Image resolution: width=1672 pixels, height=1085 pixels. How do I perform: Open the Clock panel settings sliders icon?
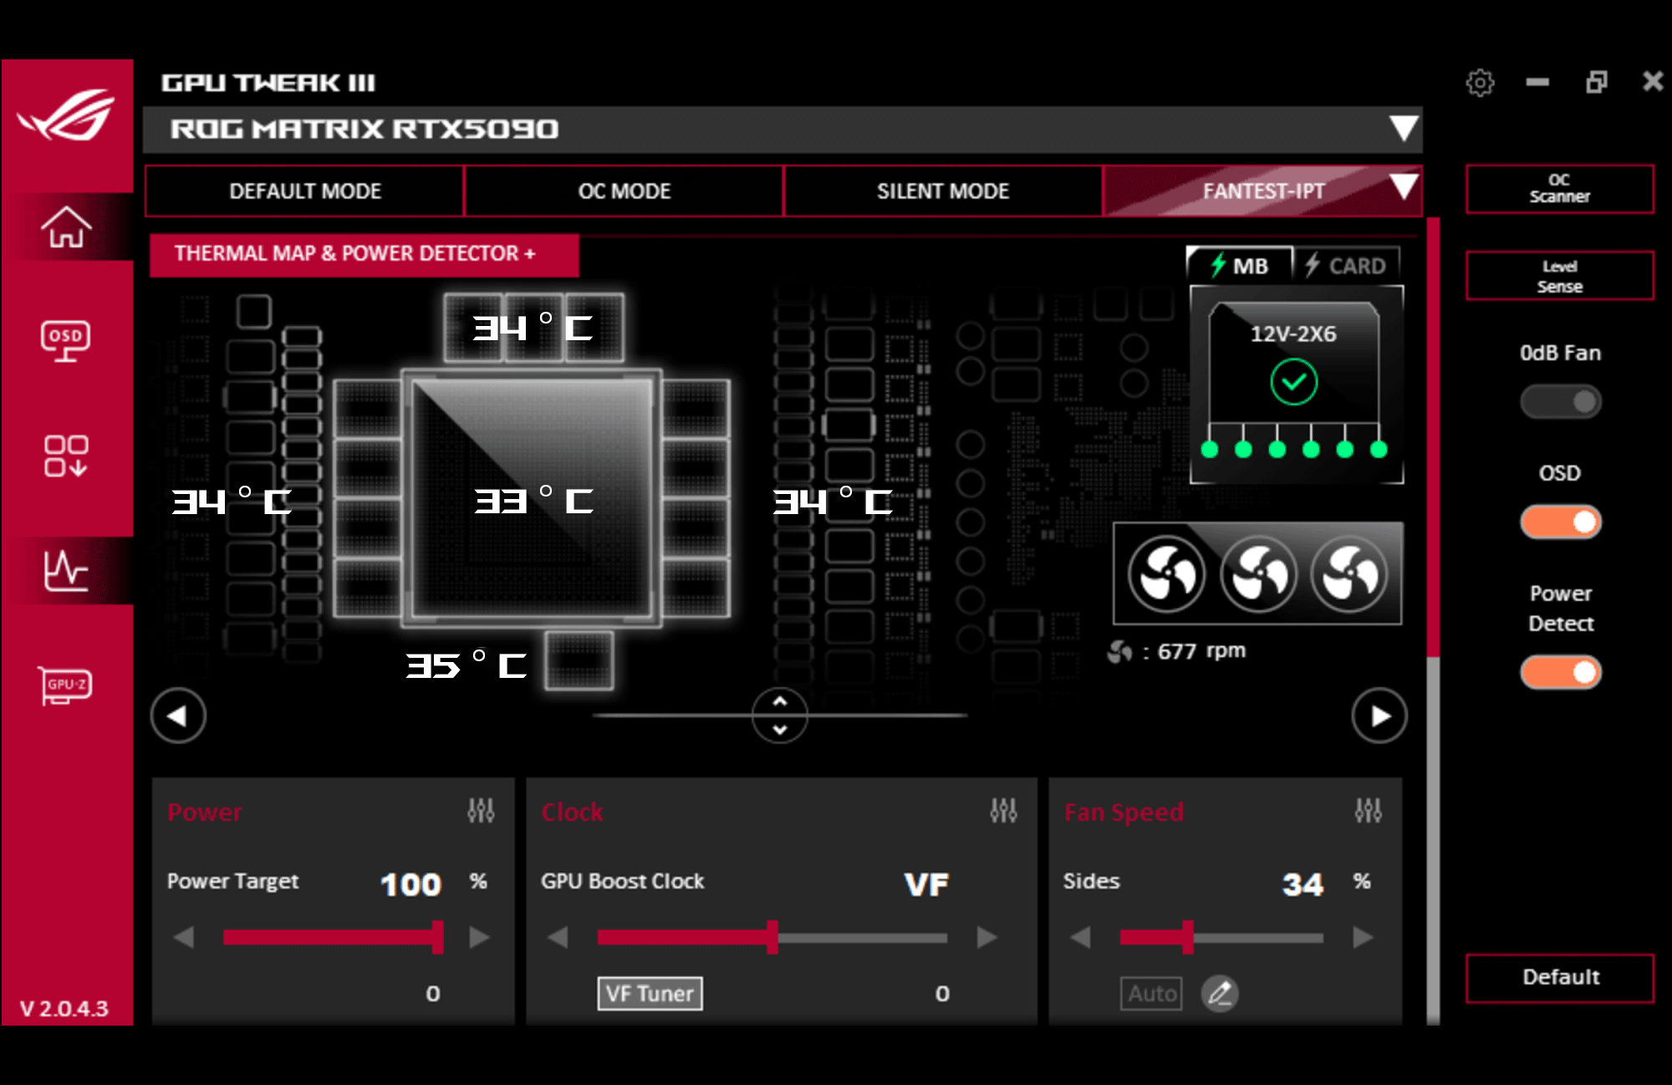tap(1004, 809)
